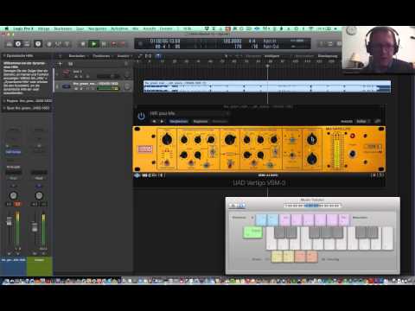415x311 pixels.
Task: Click the plug-in link icon
Action: [377, 121]
